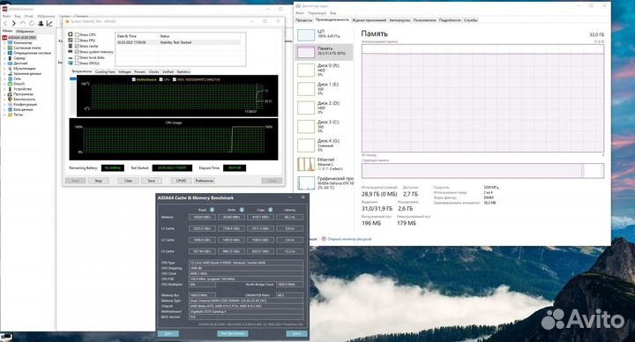Open Автозагрузка tab in Task Manager
Viewport: 635px width, 342px height.
click(400, 19)
